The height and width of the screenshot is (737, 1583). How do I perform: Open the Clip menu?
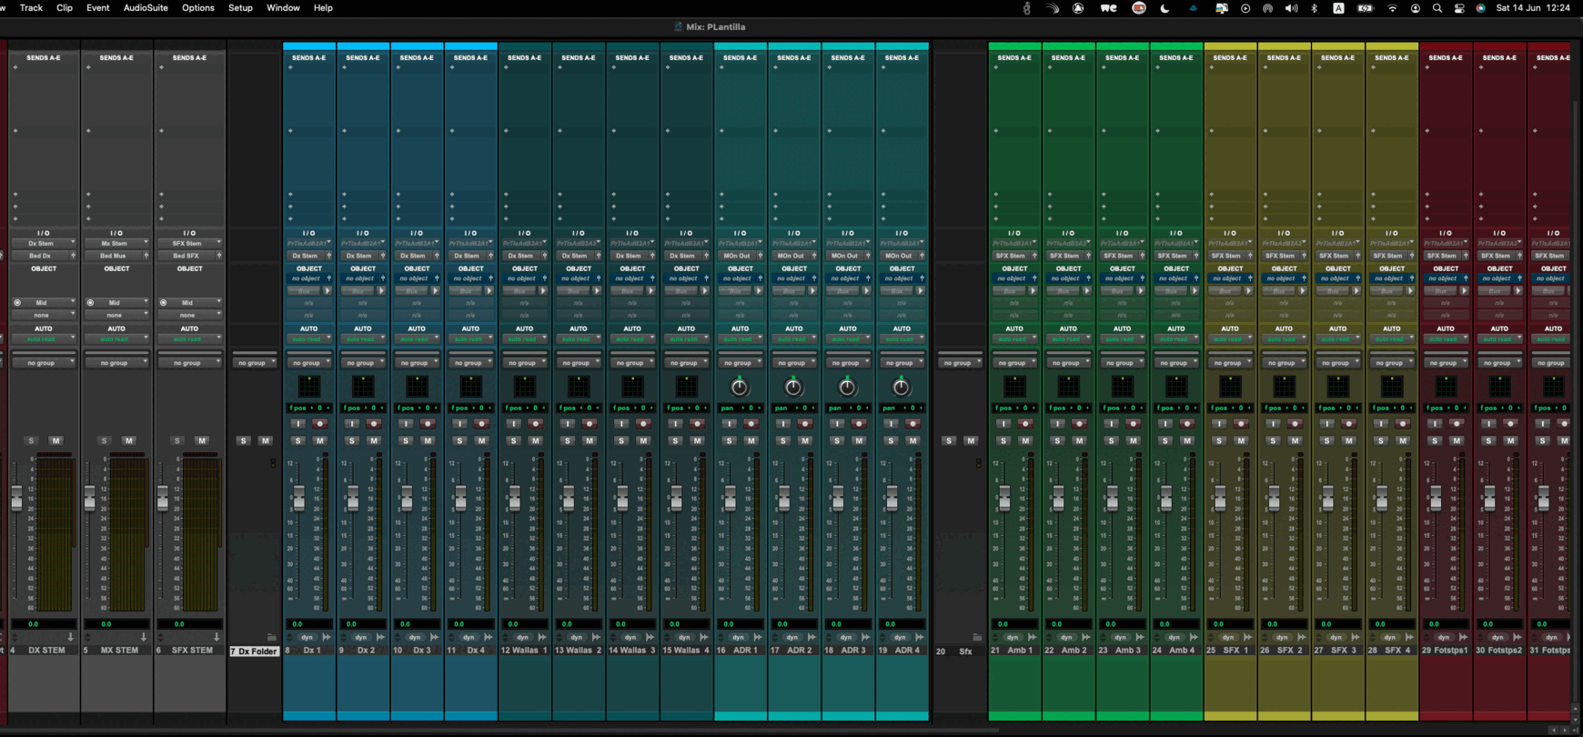click(65, 8)
